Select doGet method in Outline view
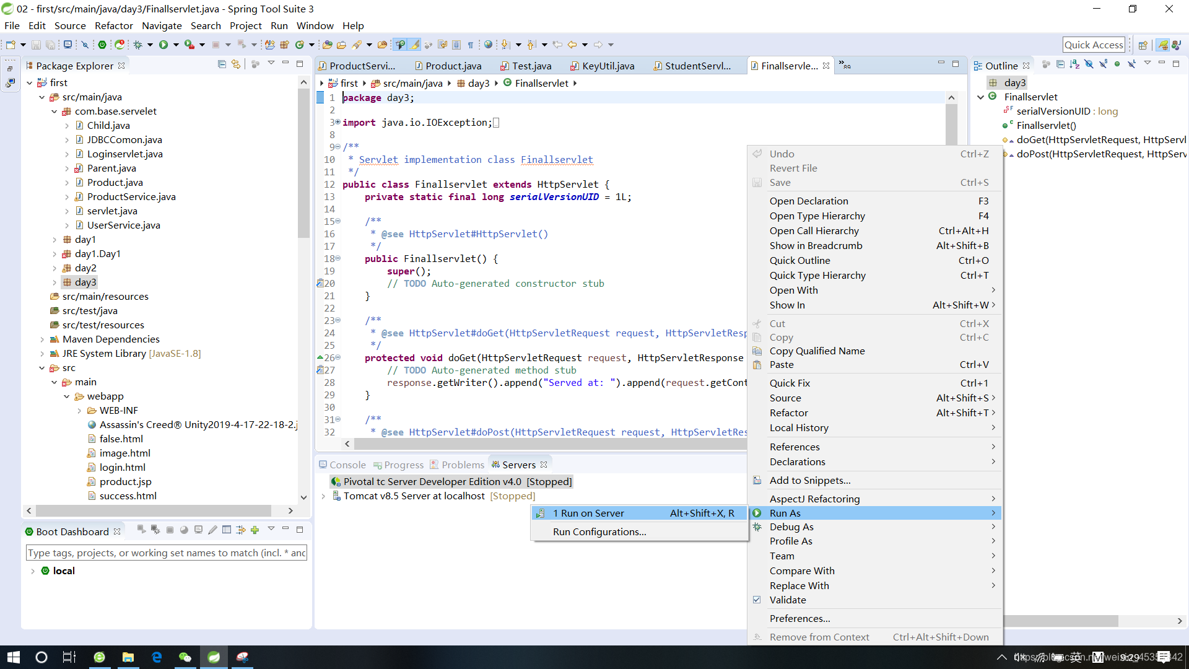The height and width of the screenshot is (669, 1189). point(1093,139)
